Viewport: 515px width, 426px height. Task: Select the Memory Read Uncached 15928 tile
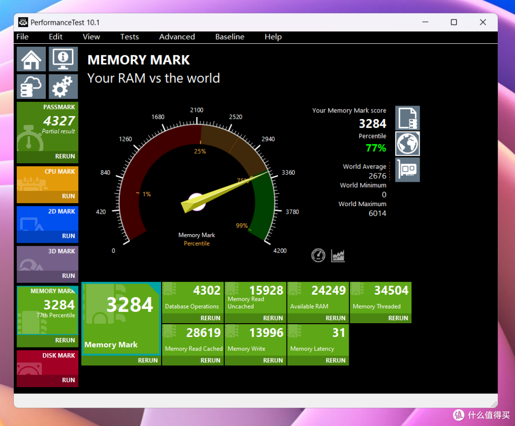click(x=255, y=298)
